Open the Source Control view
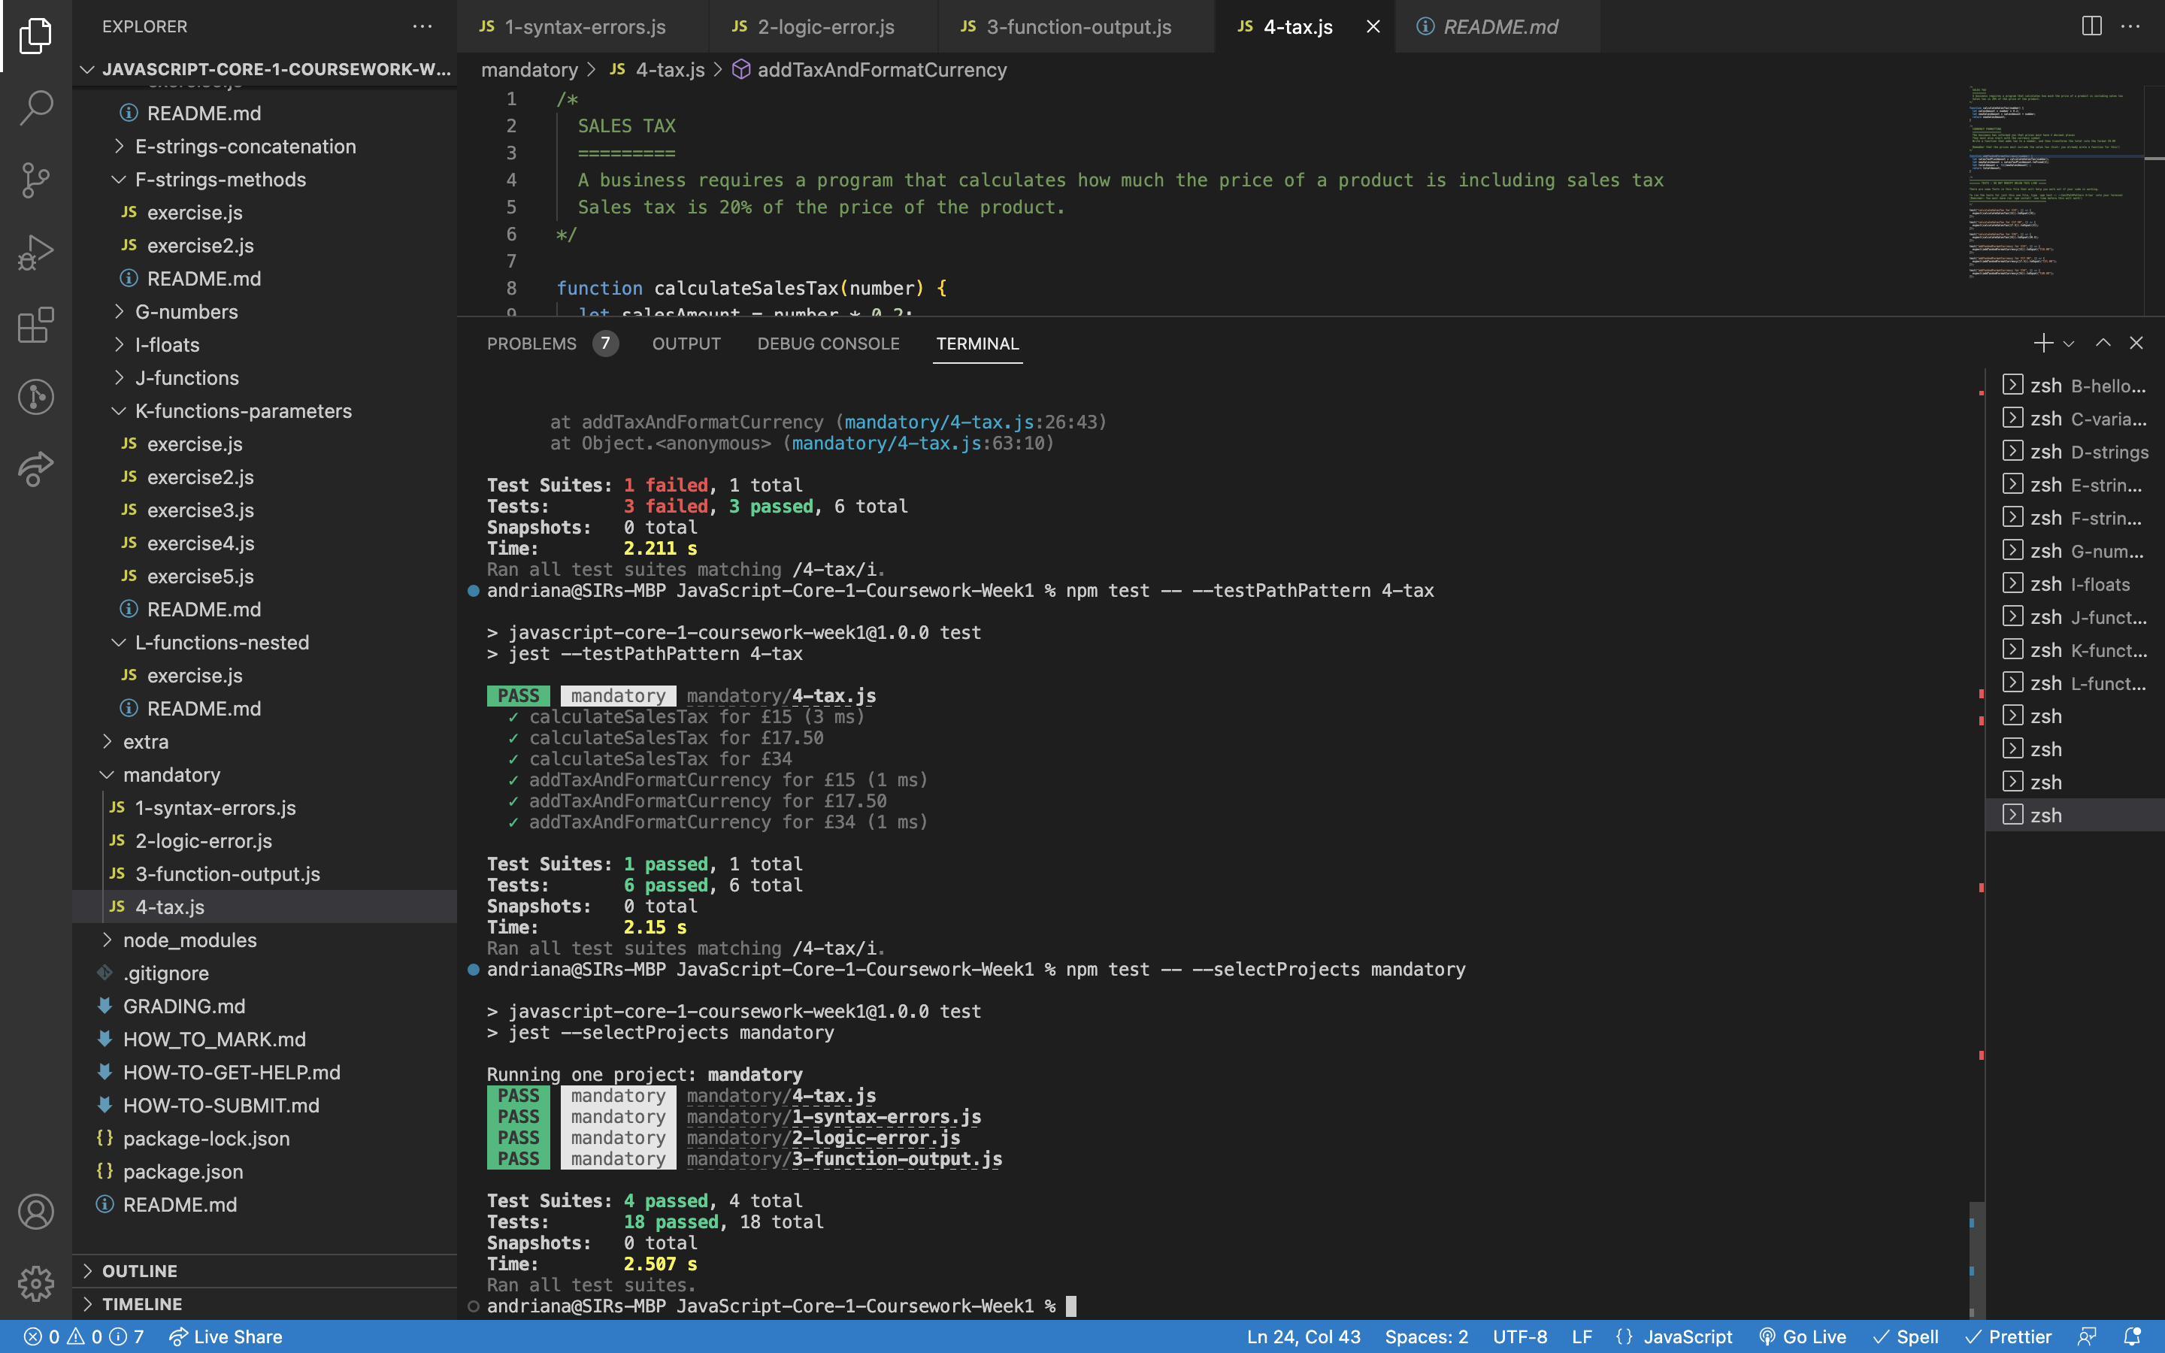2165x1353 pixels. [36, 180]
